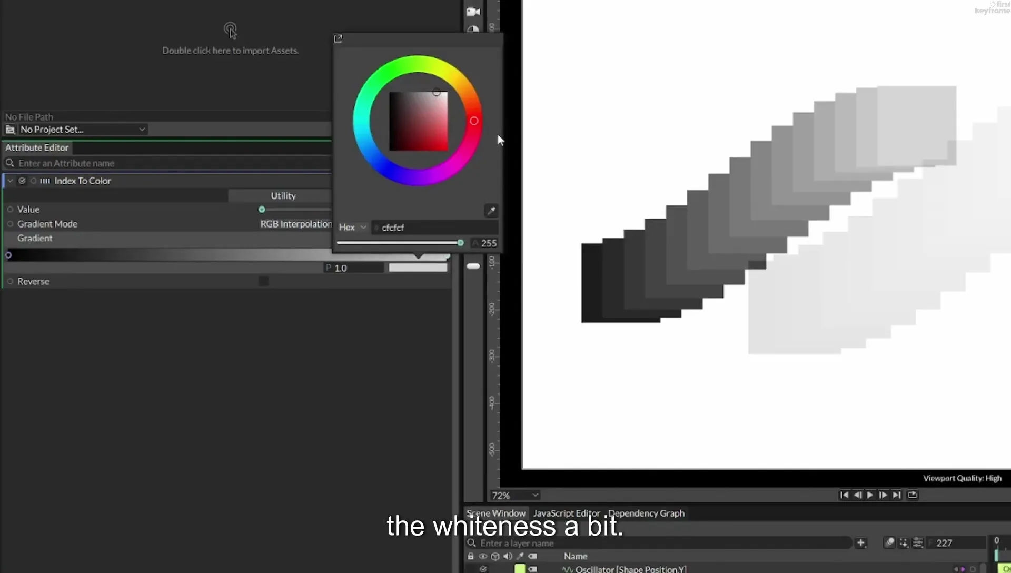1011x573 pixels.
Task: Toggle the Oscillator layer enable checkmark
Action: (483, 569)
